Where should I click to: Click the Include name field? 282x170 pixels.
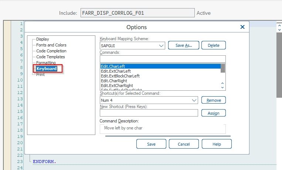tap(137, 13)
